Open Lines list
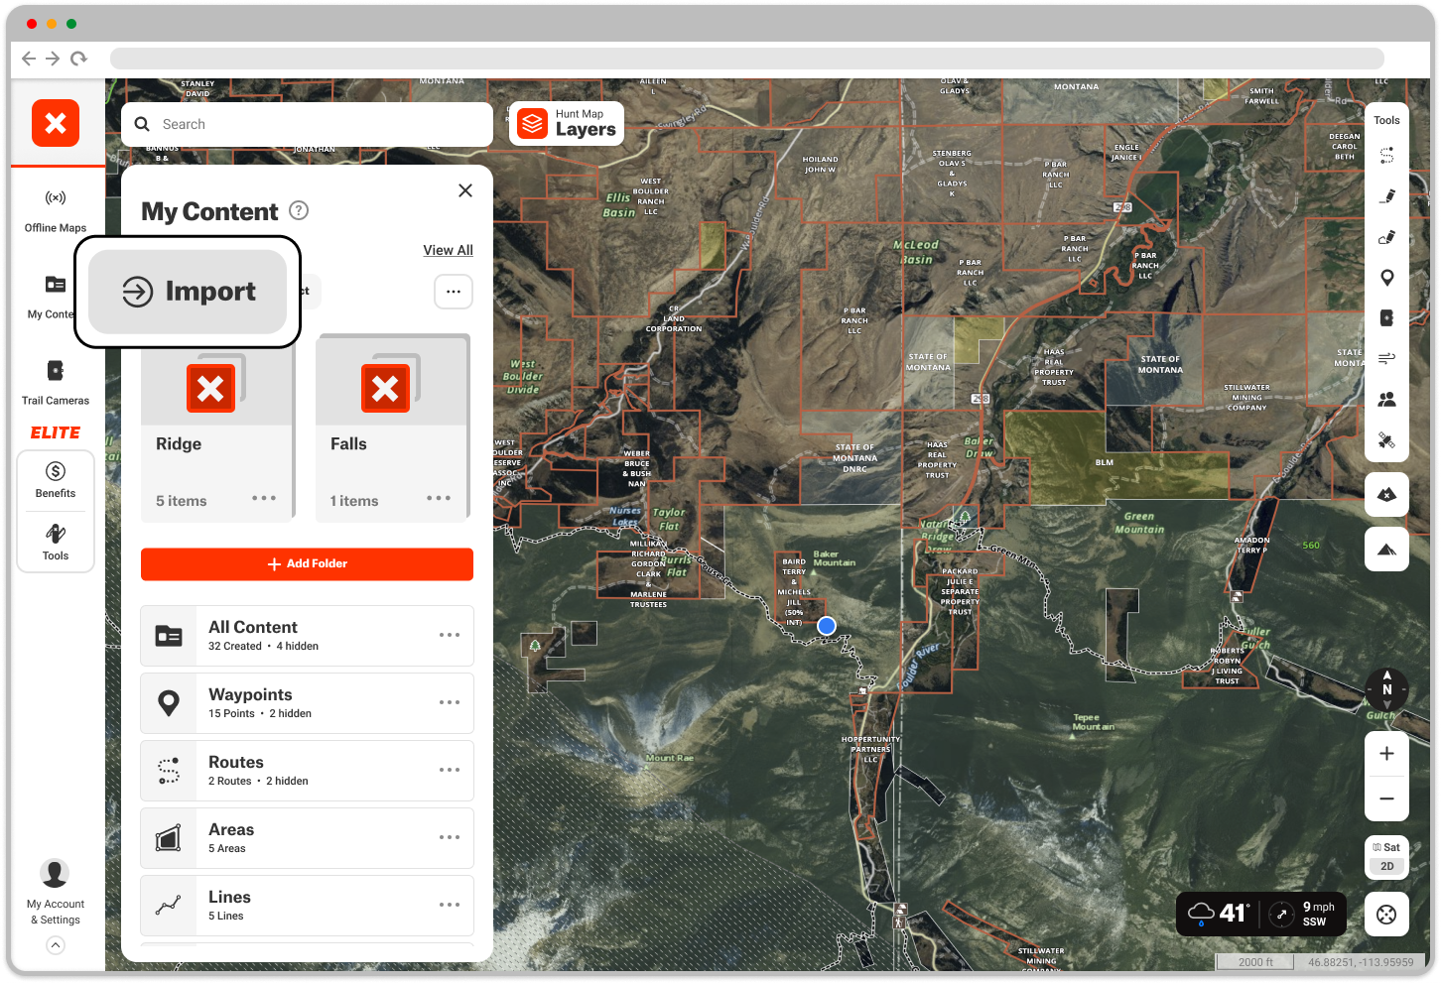This screenshot has width=1441, height=983. coord(307,906)
